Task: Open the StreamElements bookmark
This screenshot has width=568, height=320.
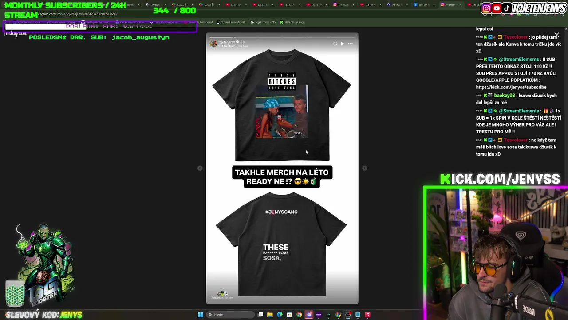Action: [x=231, y=22]
